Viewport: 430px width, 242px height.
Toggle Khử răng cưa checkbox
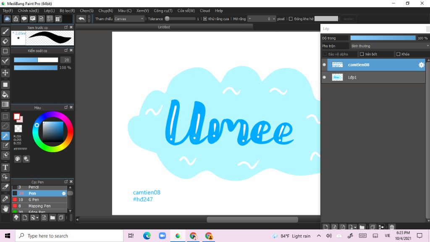coord(205,19)
